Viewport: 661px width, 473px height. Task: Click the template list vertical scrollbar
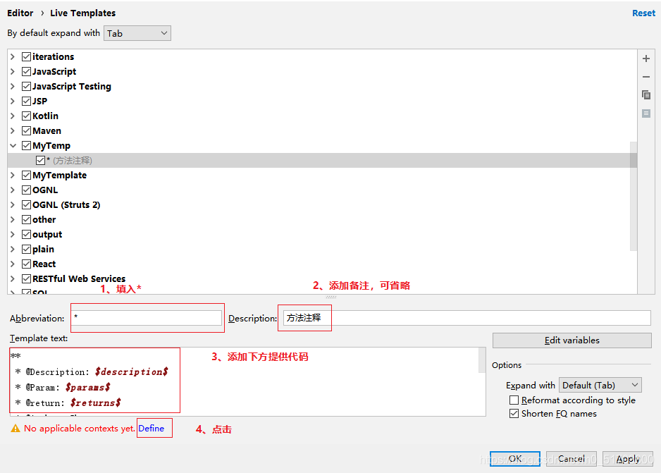pyautogui.click(x=634, y=196)
